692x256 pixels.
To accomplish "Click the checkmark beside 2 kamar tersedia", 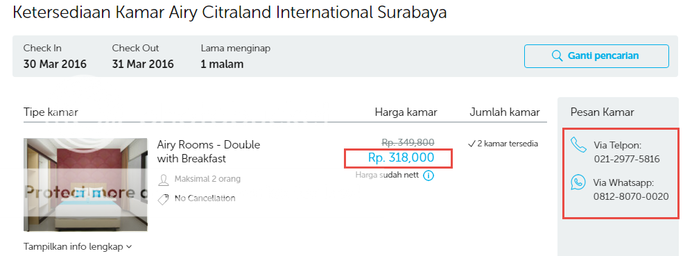I will point(472,144).
